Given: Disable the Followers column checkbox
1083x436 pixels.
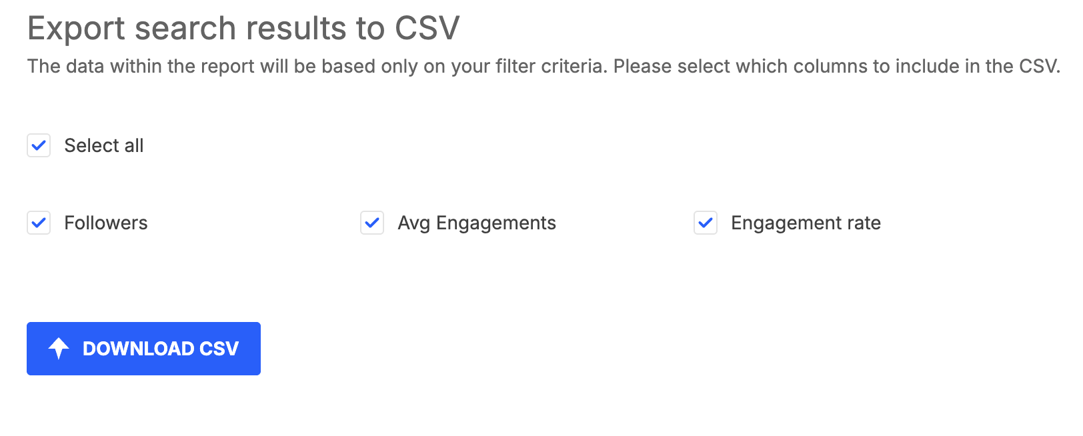Looking at the screenshot, I should (39, 223).
